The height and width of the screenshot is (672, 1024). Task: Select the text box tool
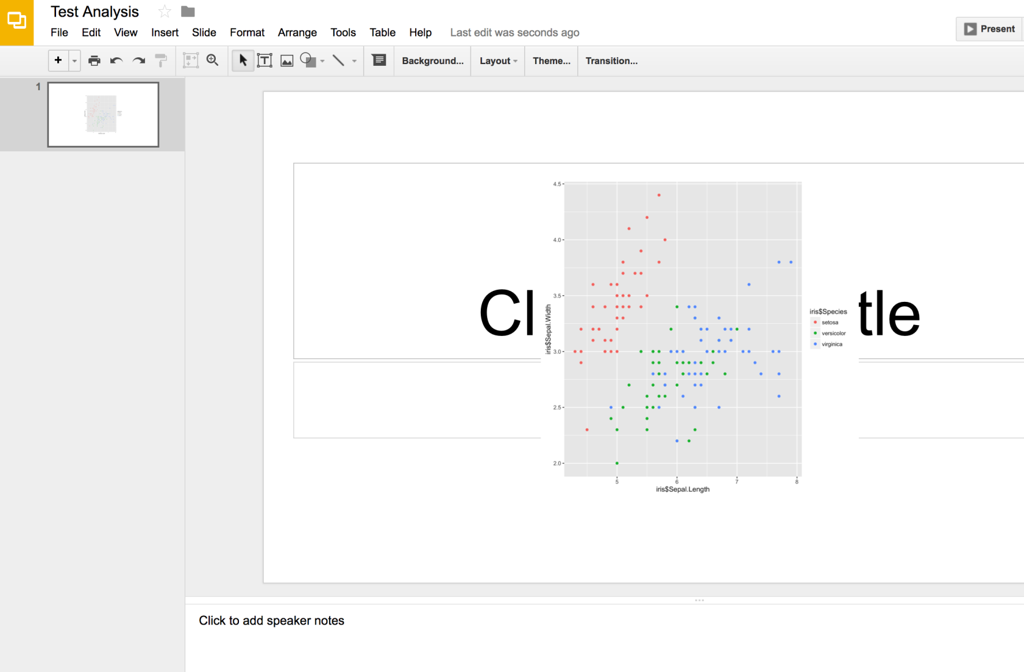pos(265,60)
